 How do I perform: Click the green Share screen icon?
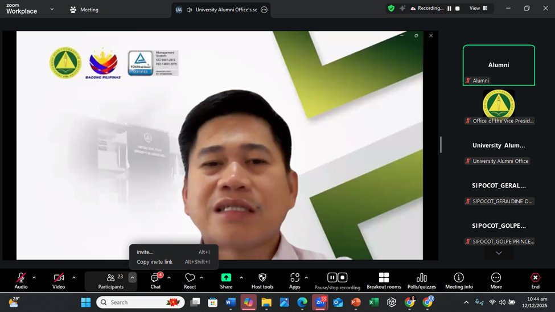click(226, 278)
